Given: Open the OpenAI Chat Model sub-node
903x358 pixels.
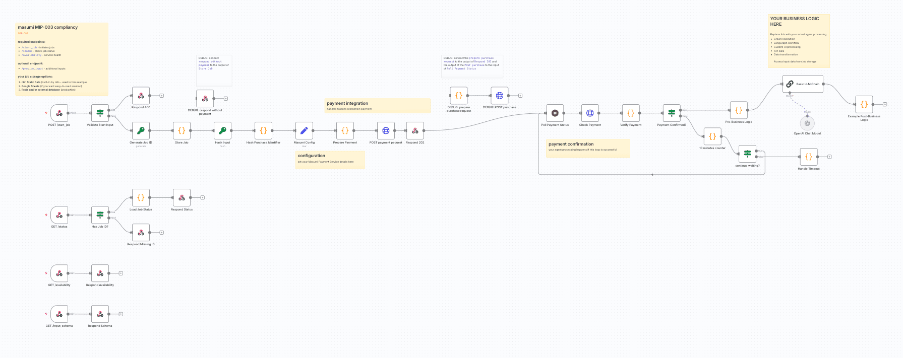Looking at the screenshot, I should [x=807, y=123].
